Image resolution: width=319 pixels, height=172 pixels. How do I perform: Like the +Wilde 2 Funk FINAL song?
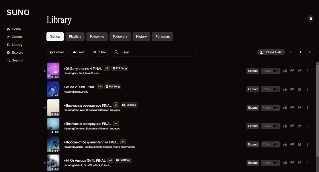[x=285, y=89]
